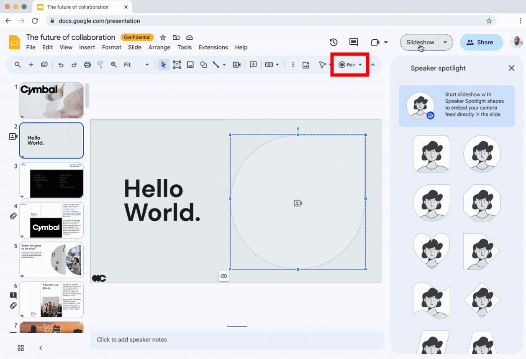
Task: Click the zoom magnifier icon
Action: [x=114, y=65]
